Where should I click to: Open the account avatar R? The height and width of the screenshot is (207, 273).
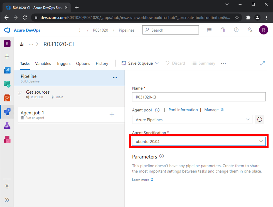[x=264, y=30]
